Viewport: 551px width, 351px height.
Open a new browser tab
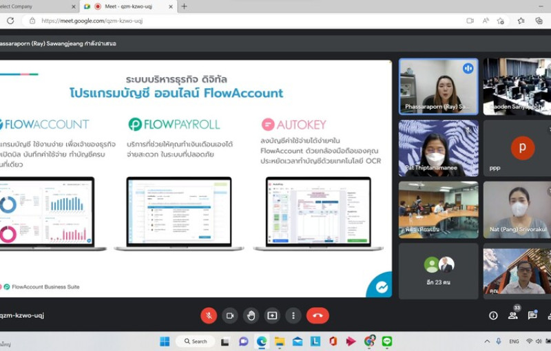pos(184,6)
